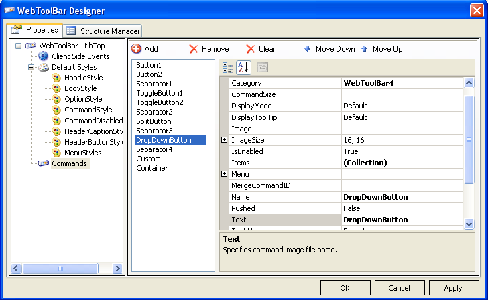The height and width of the screenshot is (300, 488).
Task: Click the Add command icon
Action: coord(137,49)
